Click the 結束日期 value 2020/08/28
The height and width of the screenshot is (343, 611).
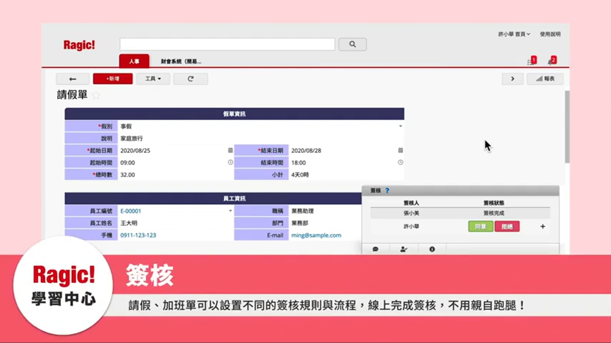click(306, 151)
